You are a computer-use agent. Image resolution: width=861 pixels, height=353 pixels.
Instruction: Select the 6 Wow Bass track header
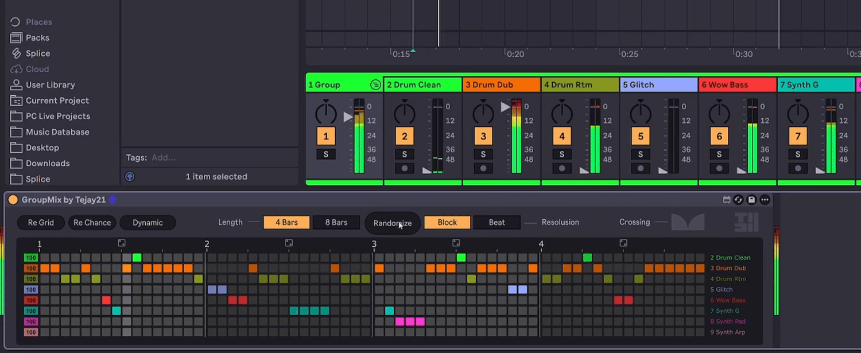[x=737, y=85]
